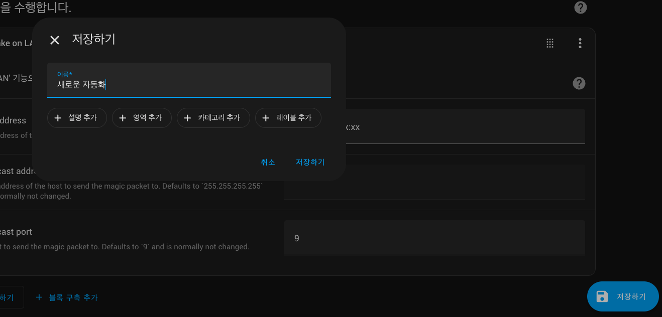The width and height of the screenshot is (662, 317).
Task: Click the broadcast port field showing 9
Action: click(x=434, y=238)
